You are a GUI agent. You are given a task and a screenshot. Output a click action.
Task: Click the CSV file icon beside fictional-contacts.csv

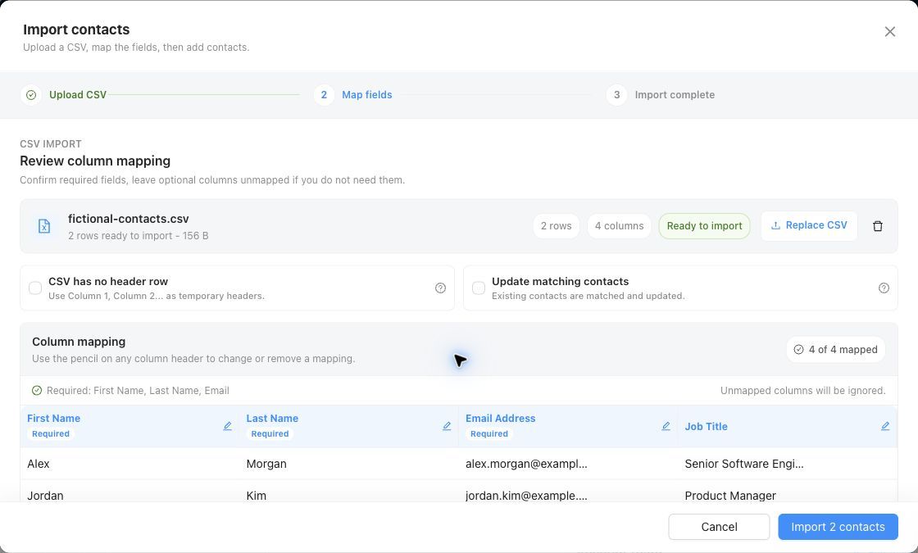(44, 226)
